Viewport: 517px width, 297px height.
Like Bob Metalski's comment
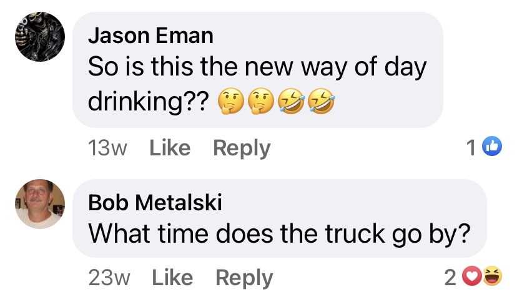172,278
